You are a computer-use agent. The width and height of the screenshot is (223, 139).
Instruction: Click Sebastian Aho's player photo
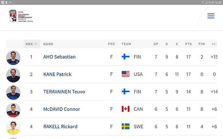[x=13, y=57]
